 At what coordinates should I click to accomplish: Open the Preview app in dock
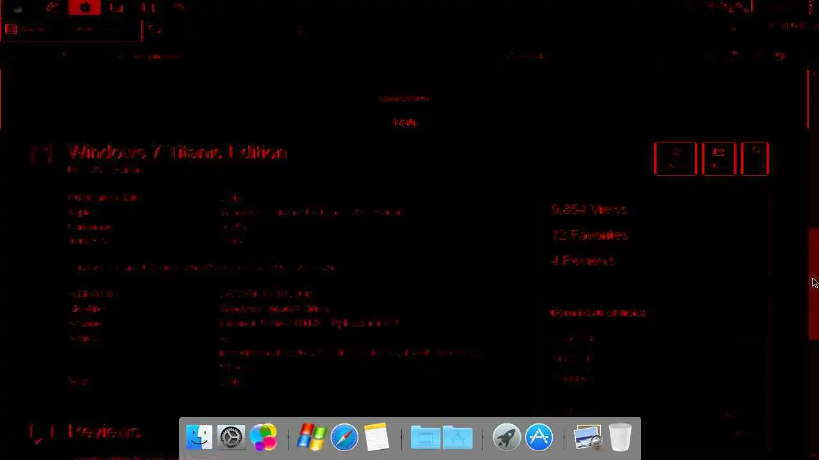587,438
